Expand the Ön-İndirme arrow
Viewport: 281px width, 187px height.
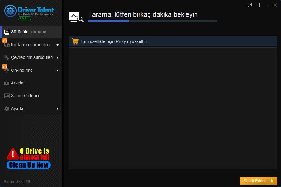(57, 70)
